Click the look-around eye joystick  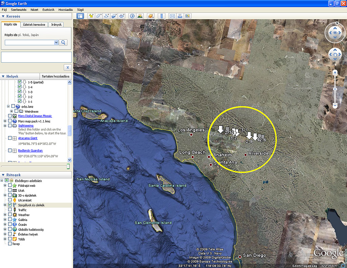335,33
